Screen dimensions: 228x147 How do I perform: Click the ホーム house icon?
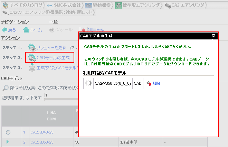[x=26, y=30]
